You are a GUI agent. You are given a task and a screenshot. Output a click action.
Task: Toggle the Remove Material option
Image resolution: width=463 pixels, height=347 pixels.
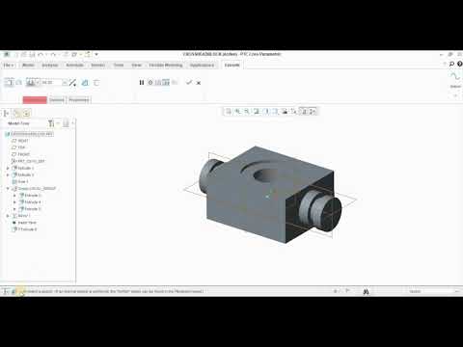point(85,83)
